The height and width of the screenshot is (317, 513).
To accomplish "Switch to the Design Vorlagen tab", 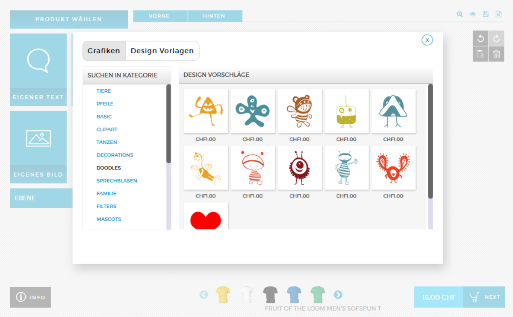I will click(x=162, y=51).
